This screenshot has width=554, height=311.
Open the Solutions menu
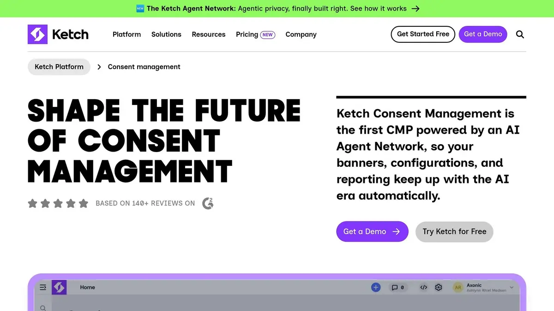pyautogui.click(x=166, y=35)
